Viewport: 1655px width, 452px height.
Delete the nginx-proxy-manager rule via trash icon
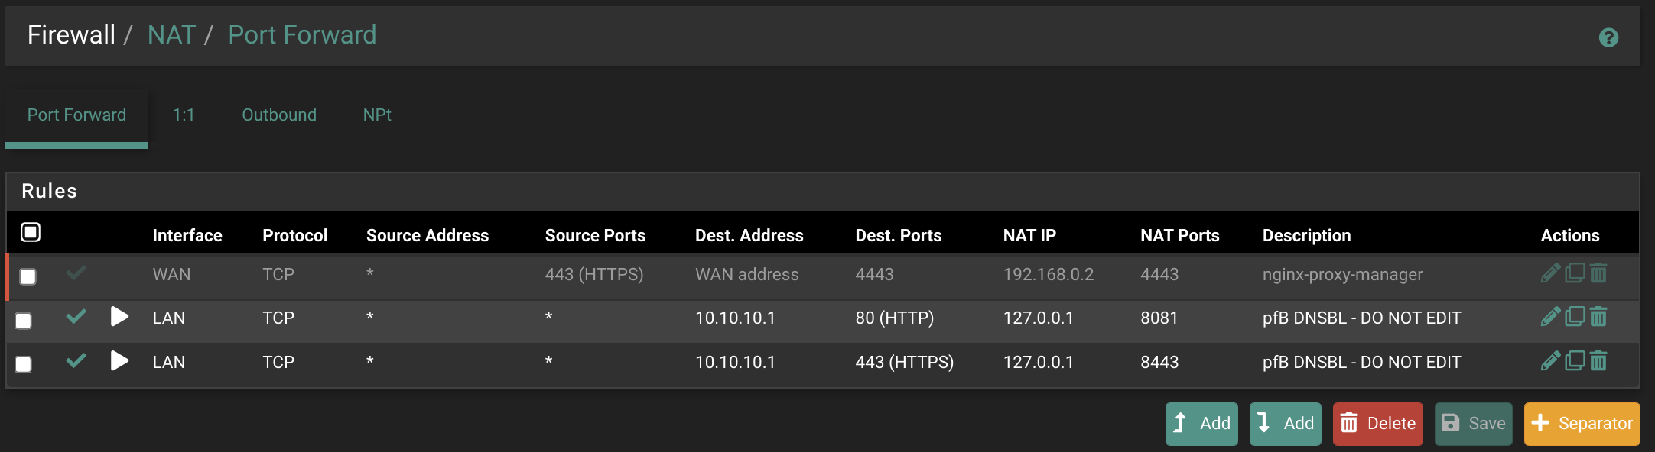click(1598, 273)
